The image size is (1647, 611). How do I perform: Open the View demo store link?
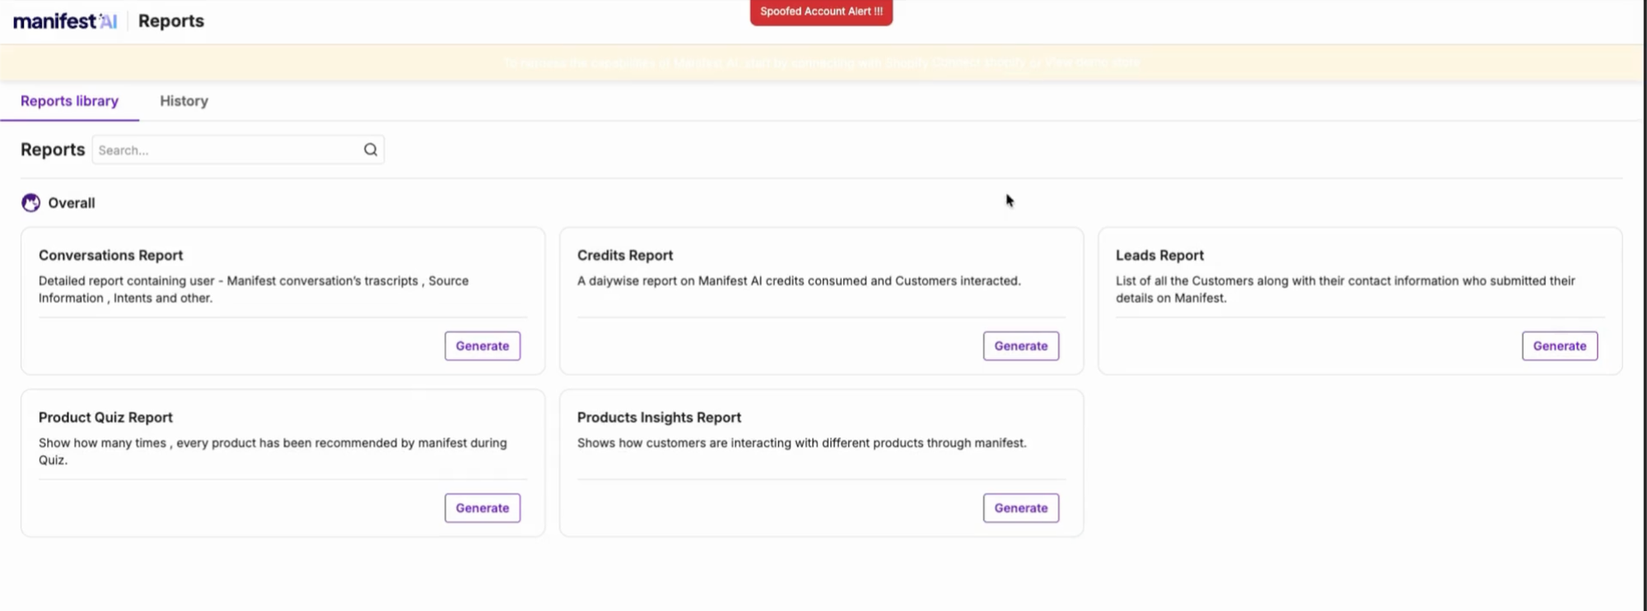(x=1092, y=62)
